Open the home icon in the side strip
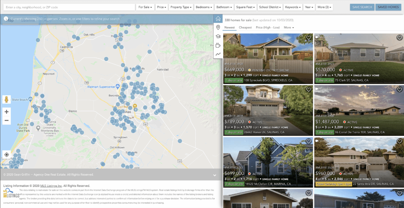The height and width of the screenshot is (208, 404). tap(218, 19)
